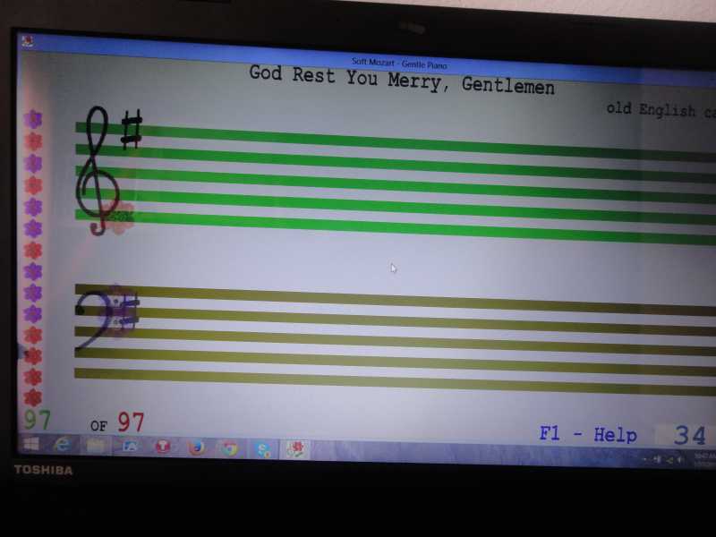Viewport: 716px width, 537px height.
Task: Click the red 97 total number
Action: [131, 422]
